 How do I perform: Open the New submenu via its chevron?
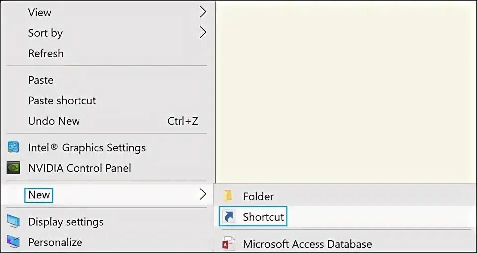point(202,194)
